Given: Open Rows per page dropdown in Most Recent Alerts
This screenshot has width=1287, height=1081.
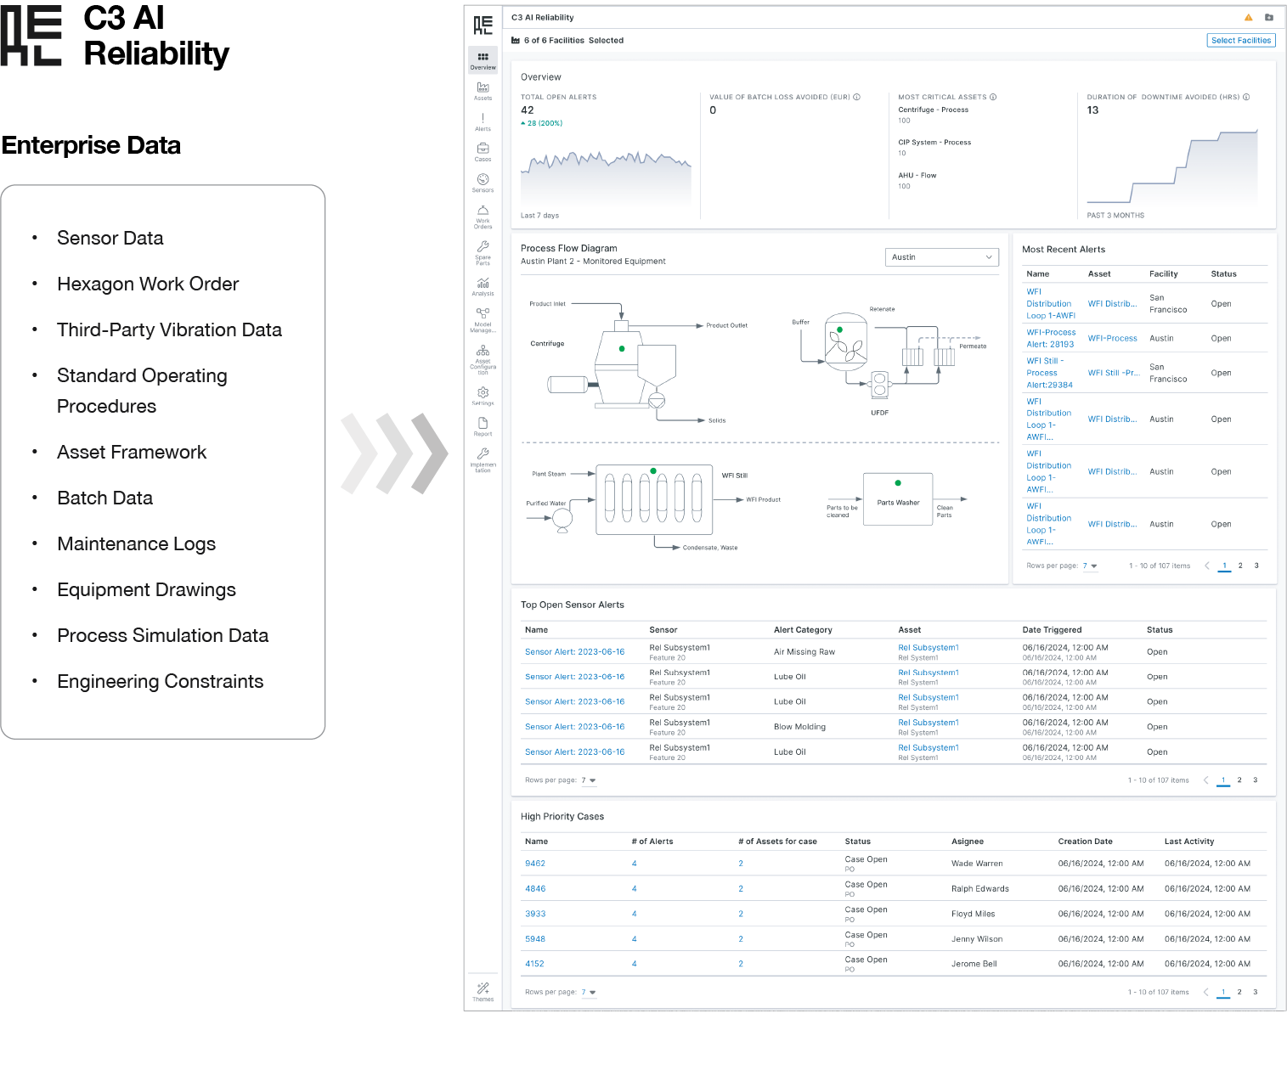Looking at the screenshot, I should click(x=1090, y=566).
